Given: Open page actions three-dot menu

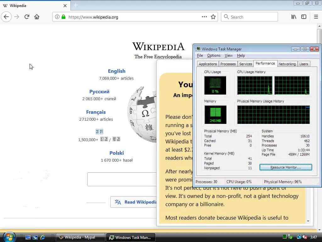Looking at the screenshot, I should coord(204,17).
